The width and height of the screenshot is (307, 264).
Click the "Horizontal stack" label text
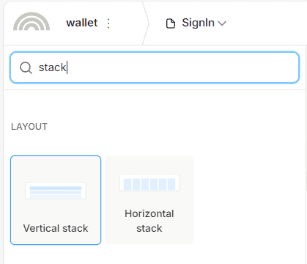149,221
